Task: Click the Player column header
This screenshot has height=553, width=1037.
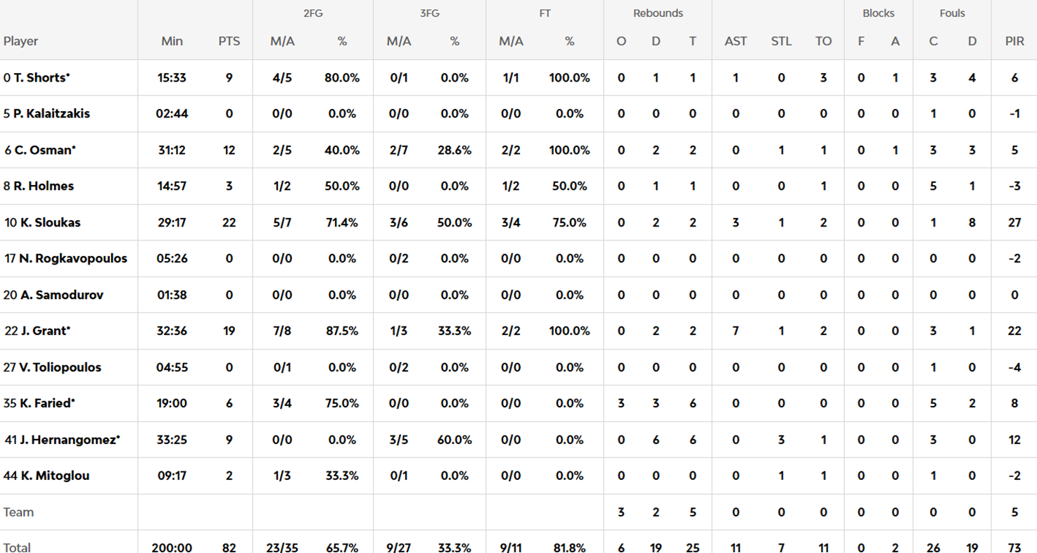Action: click(21, 42)
